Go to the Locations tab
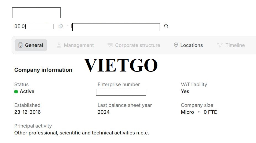The width and height of the screenshot is (256, 143). pos(188,45)
